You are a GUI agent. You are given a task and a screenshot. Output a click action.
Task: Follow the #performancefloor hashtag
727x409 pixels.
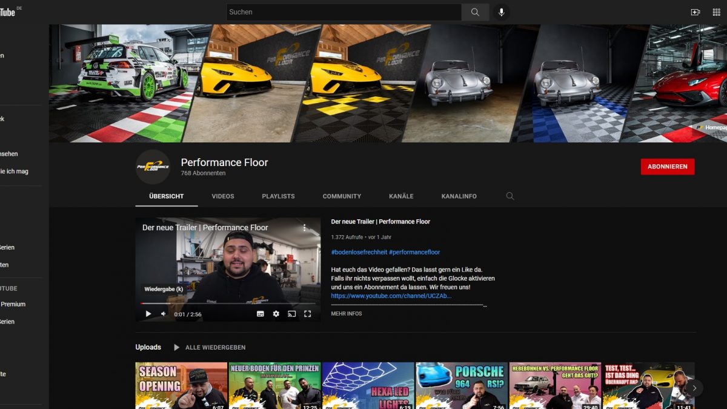pos(414,252)
